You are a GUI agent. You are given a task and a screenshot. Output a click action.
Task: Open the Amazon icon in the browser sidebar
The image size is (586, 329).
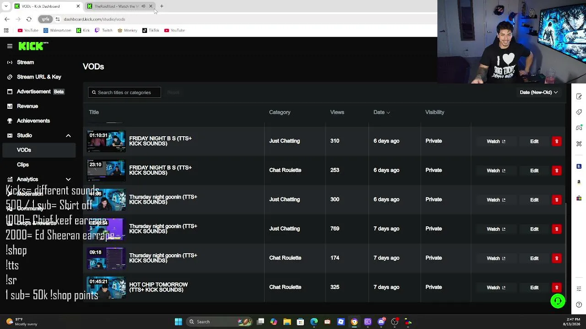pos(579,182)
